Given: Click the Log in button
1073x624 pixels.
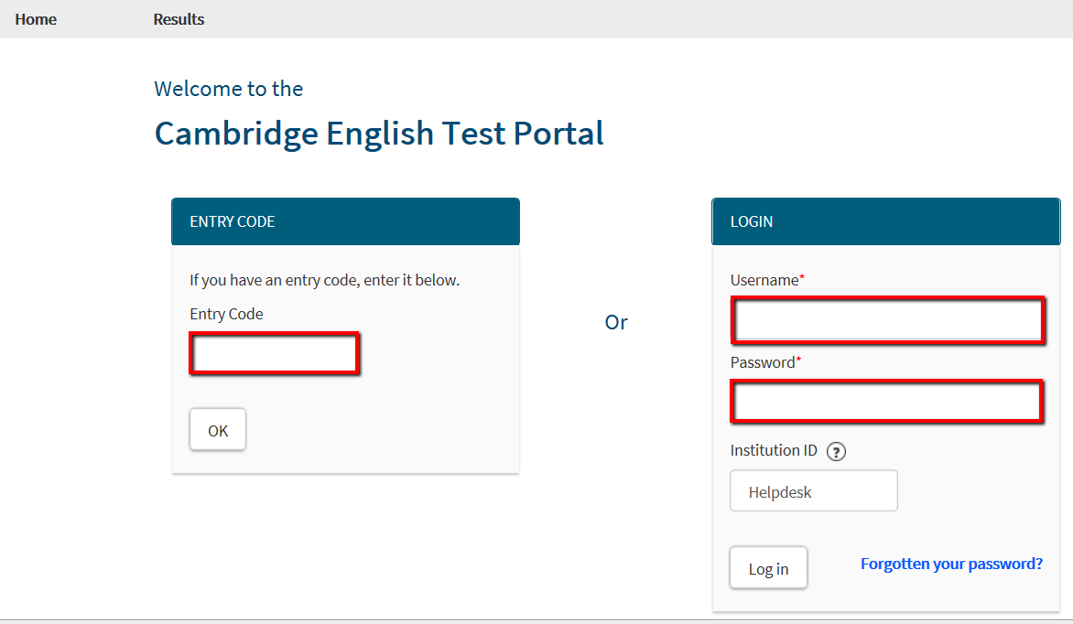Looking at the screenshot, I should tap(768, 568).
